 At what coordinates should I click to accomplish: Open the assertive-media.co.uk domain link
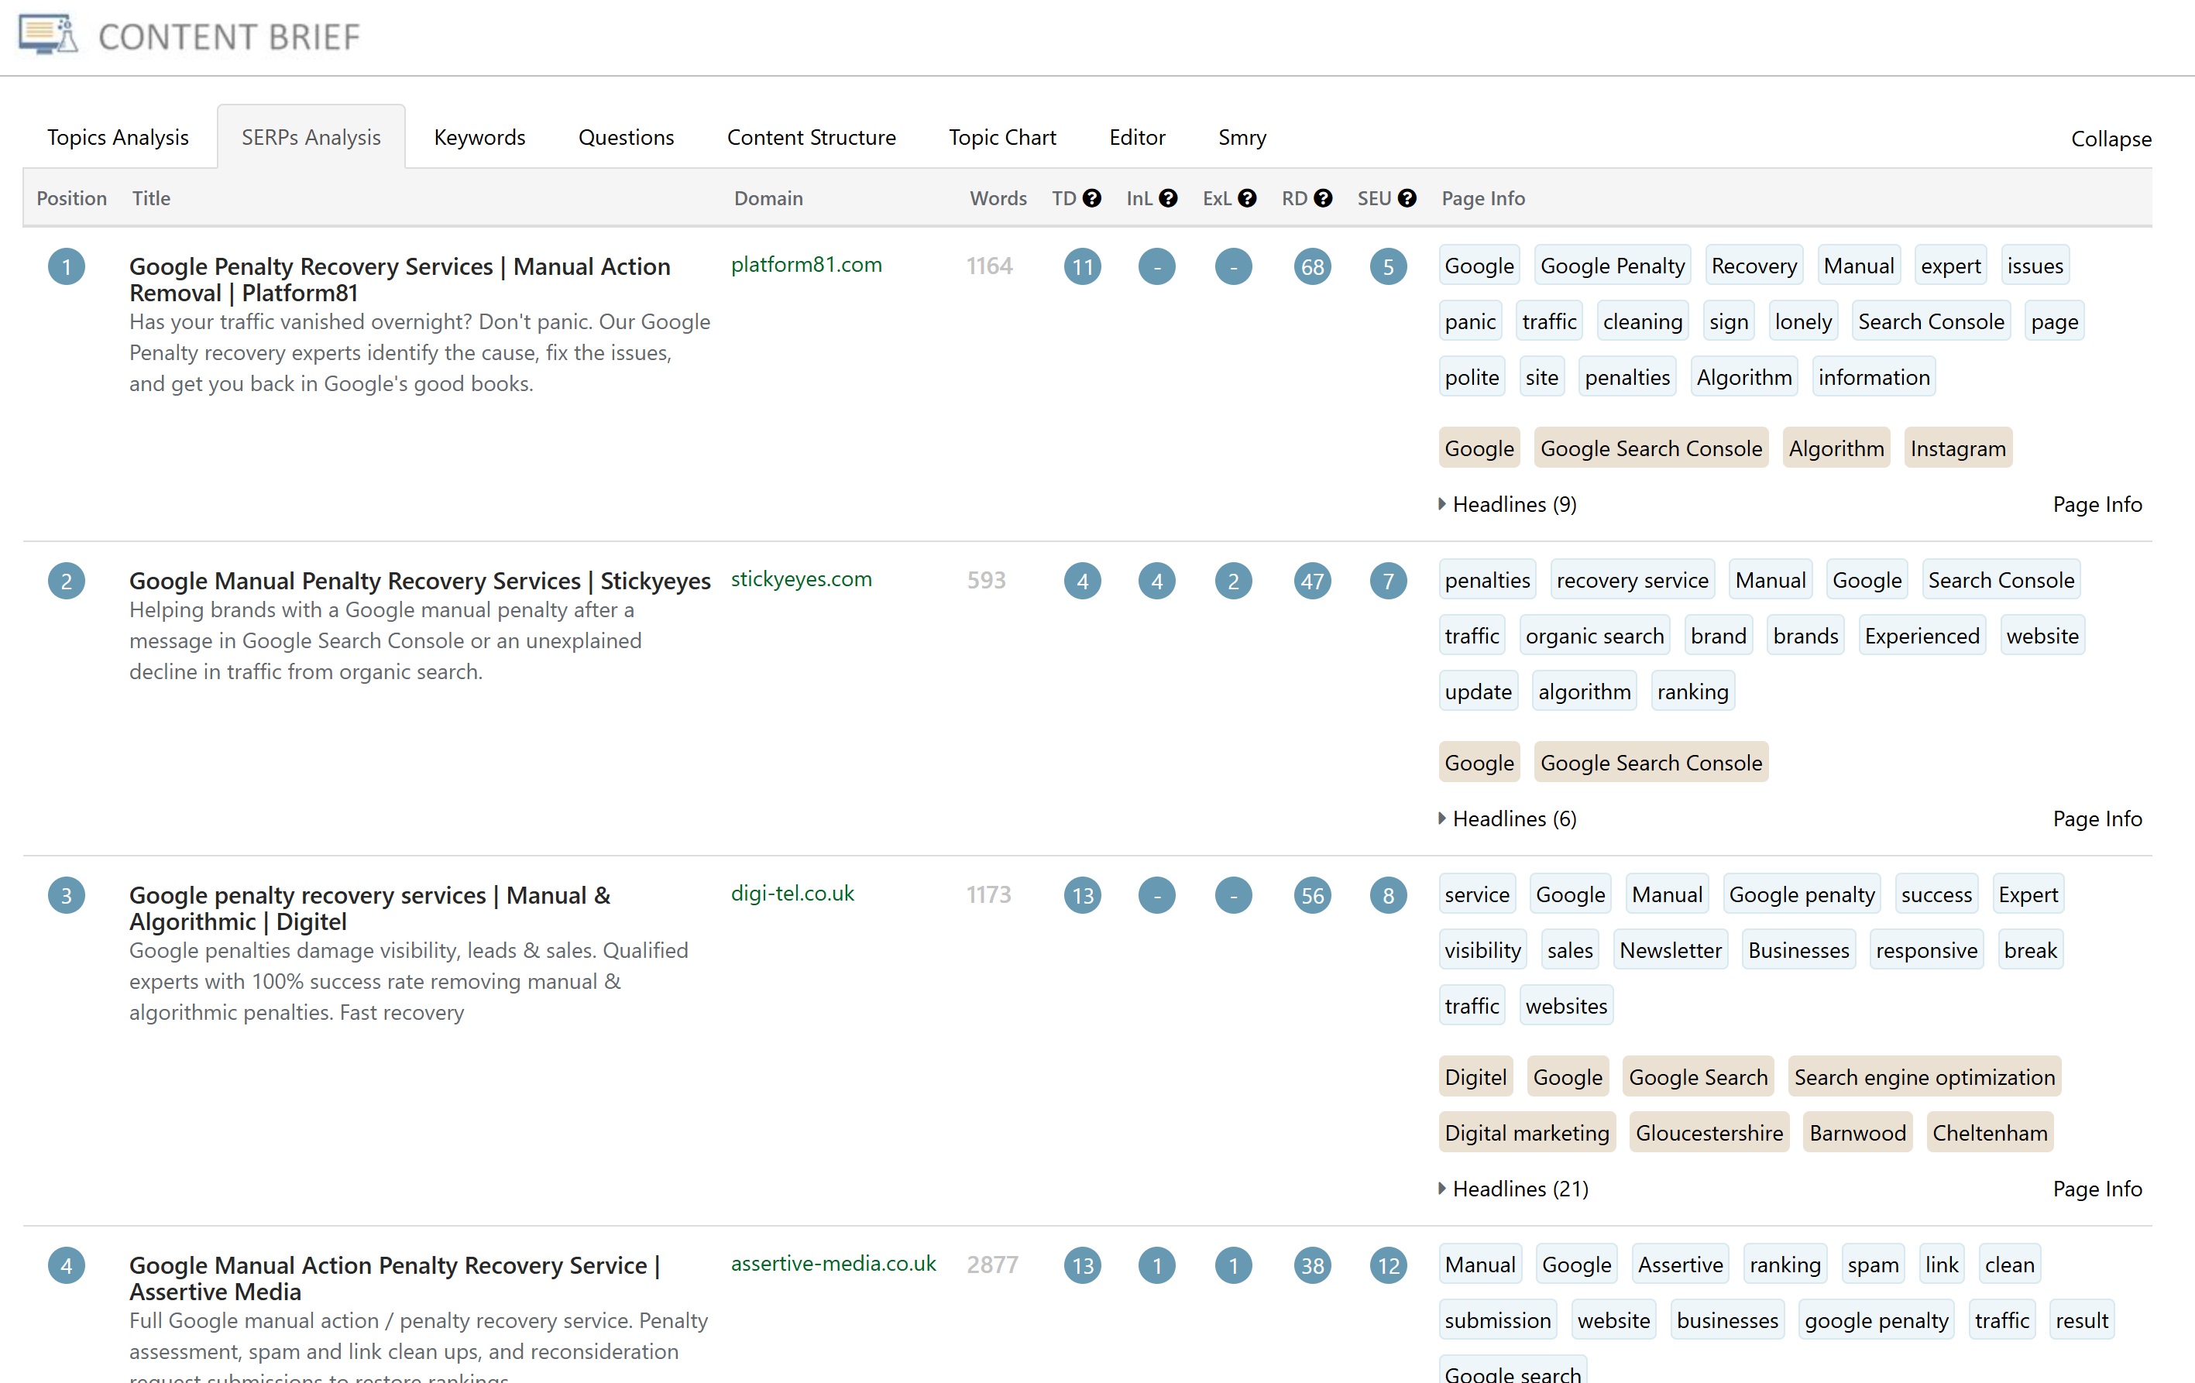click(x=833, y=1263)
